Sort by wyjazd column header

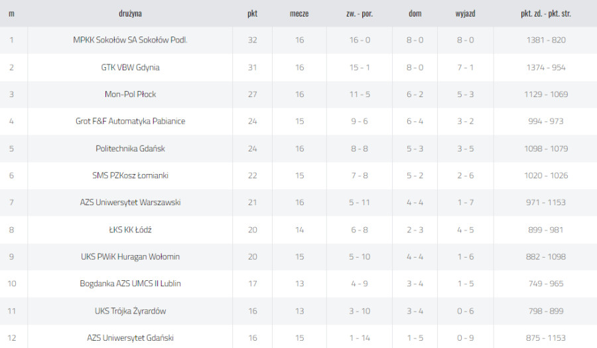(x=465, y=14)
